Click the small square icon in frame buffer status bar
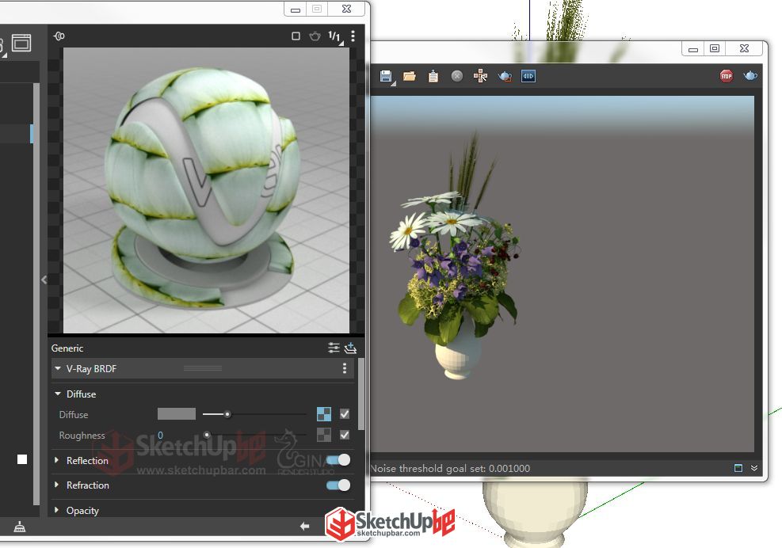Viewport: 782px width, 548px height. (738, 468)
